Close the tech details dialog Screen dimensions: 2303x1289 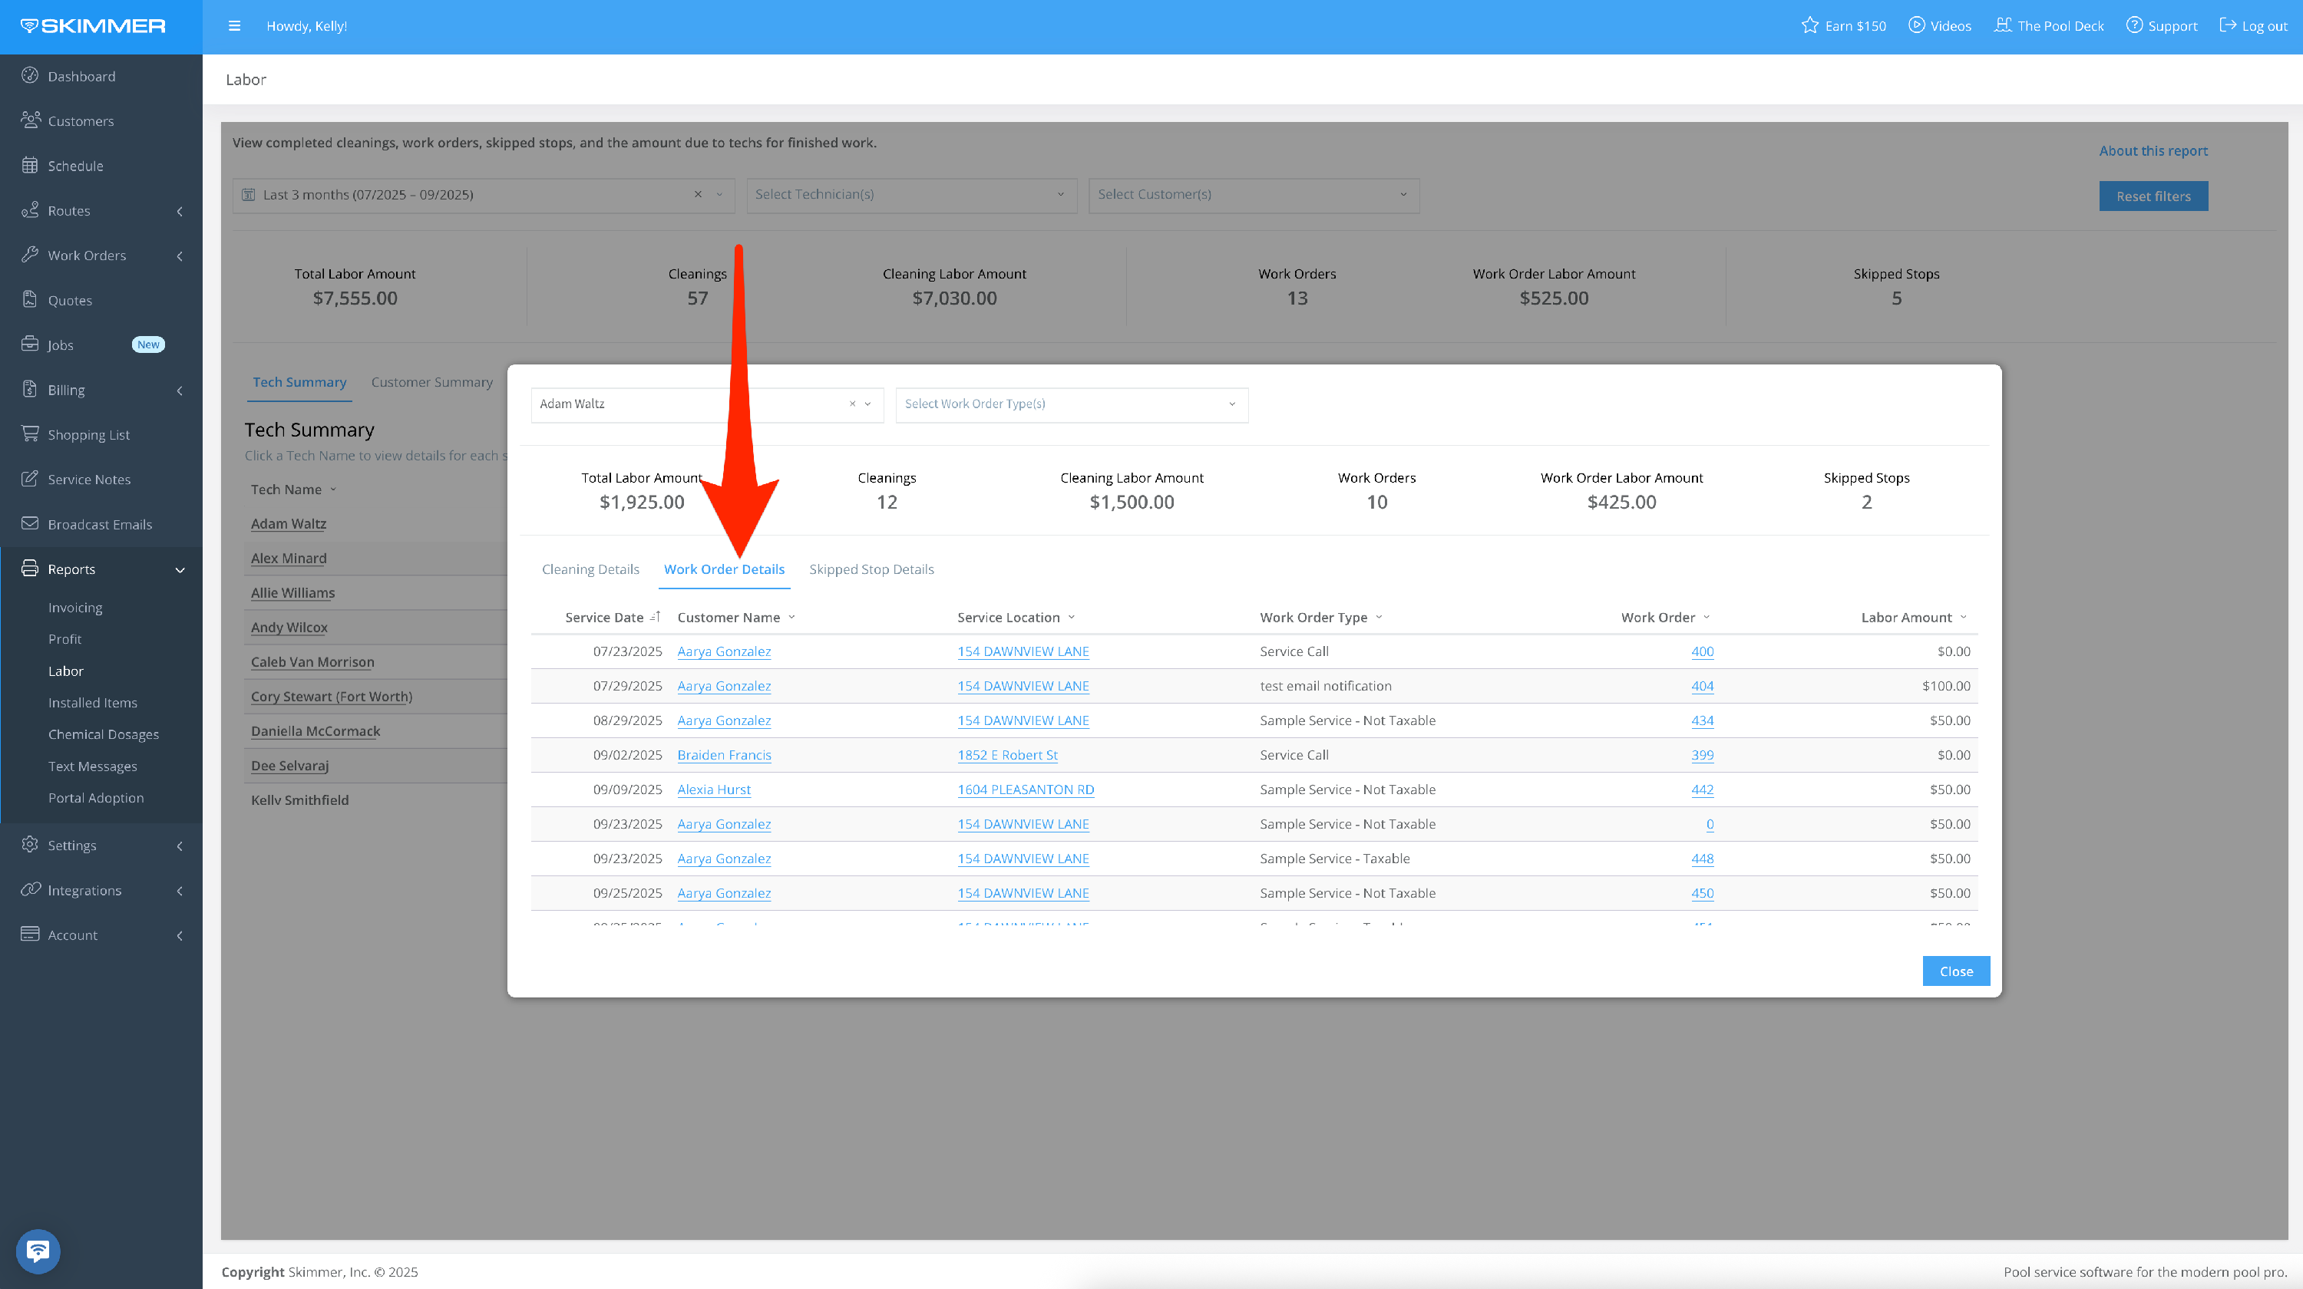tap(1955, 971)
